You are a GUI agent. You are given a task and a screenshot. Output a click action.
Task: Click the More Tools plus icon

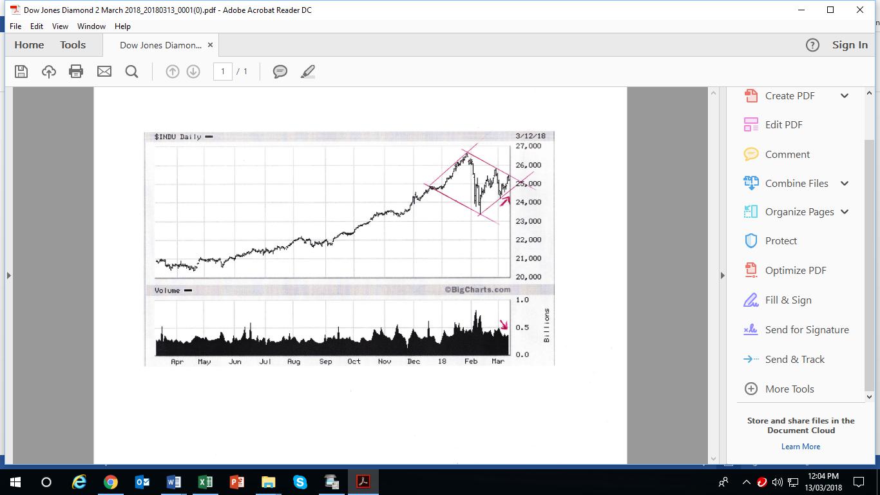[x=751, y=389]
